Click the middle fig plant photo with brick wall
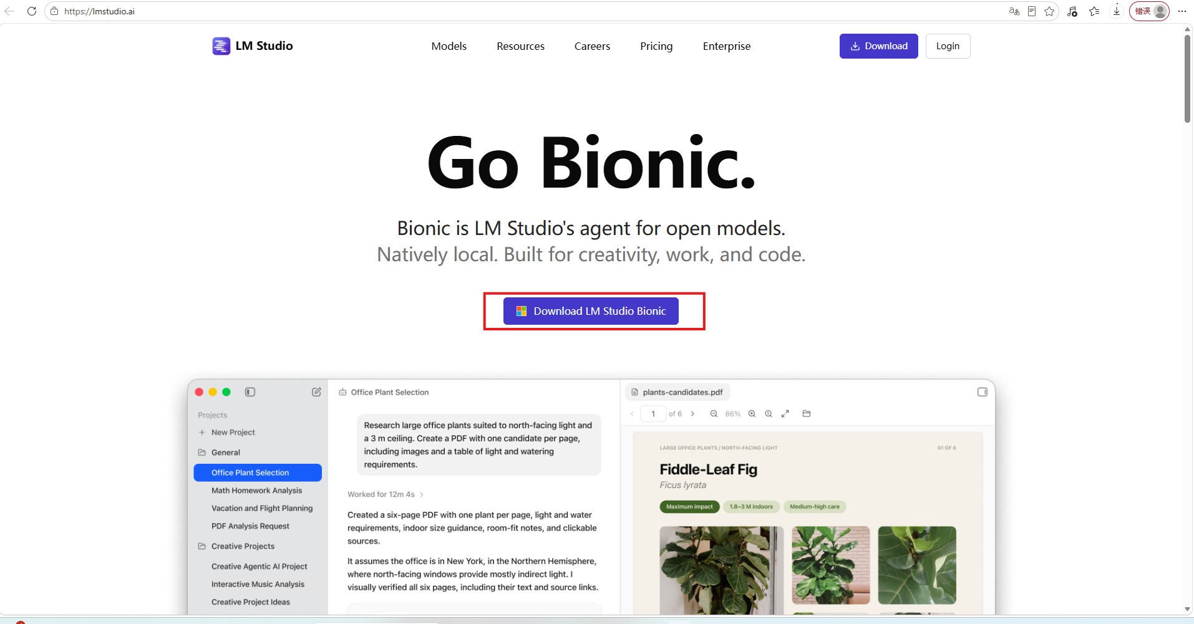The height and width of the screenshot is (624, 1194). click(x=831, y=565)
